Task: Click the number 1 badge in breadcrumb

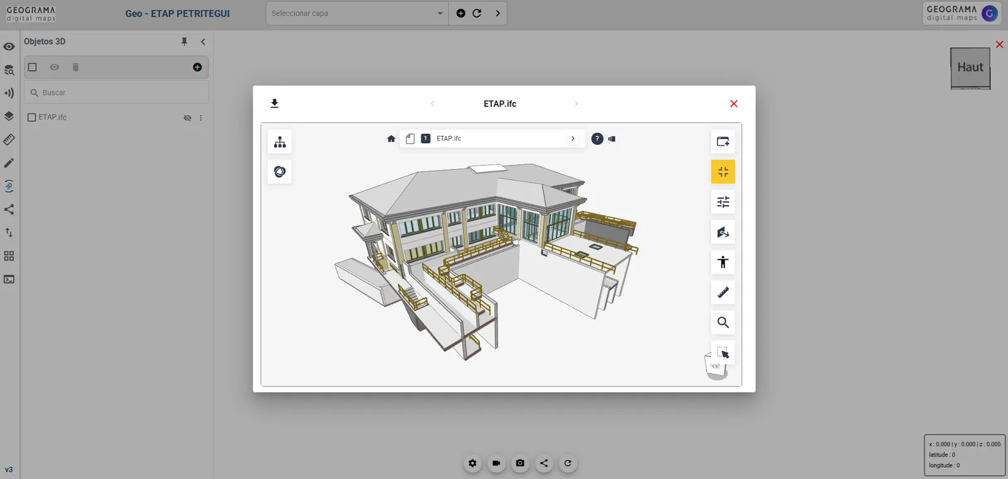Action: click(426, 138)
